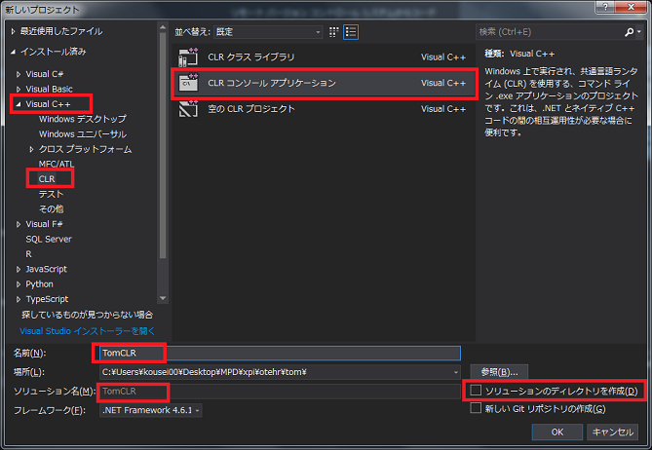
Task: Open the help question mark button
Action: point(605,7)
